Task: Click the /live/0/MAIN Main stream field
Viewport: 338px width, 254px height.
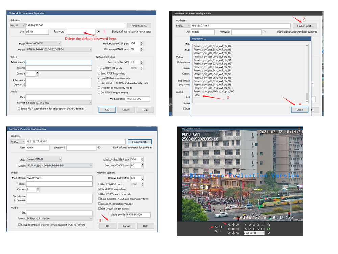Action: (59, 178)
